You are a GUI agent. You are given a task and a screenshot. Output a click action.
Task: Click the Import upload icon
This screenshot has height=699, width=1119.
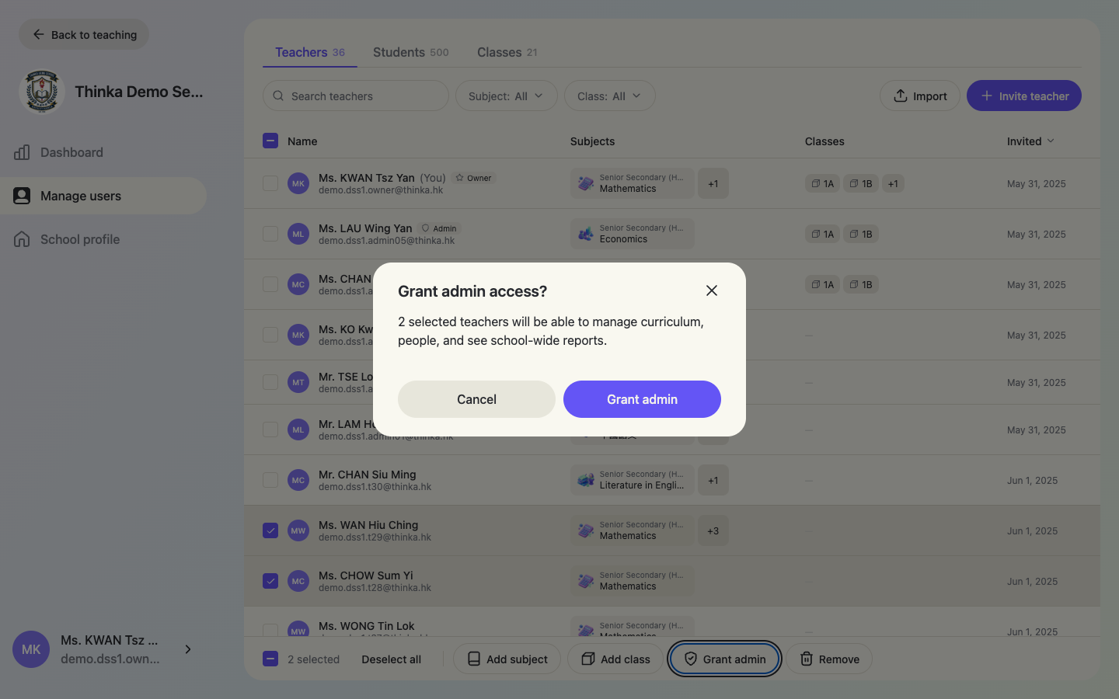[x=900, y=96]
